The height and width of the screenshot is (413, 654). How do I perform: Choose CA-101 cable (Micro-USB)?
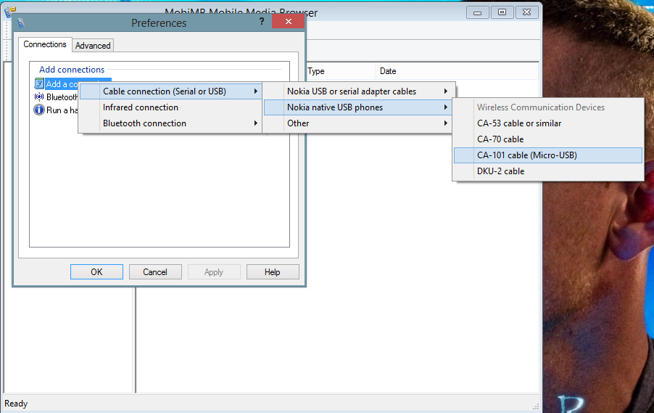coord(548,155)
